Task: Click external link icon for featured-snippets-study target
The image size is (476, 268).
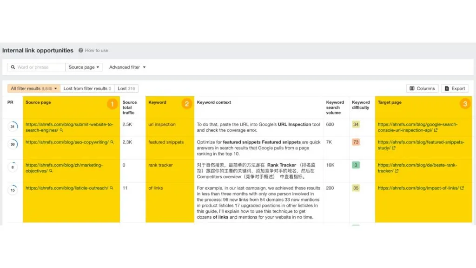Action: pyautogui.click(x=393, y=148)
